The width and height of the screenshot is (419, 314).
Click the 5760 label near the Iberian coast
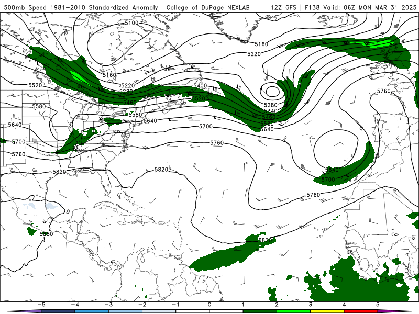pyautogui.click(x=384, y=91)
